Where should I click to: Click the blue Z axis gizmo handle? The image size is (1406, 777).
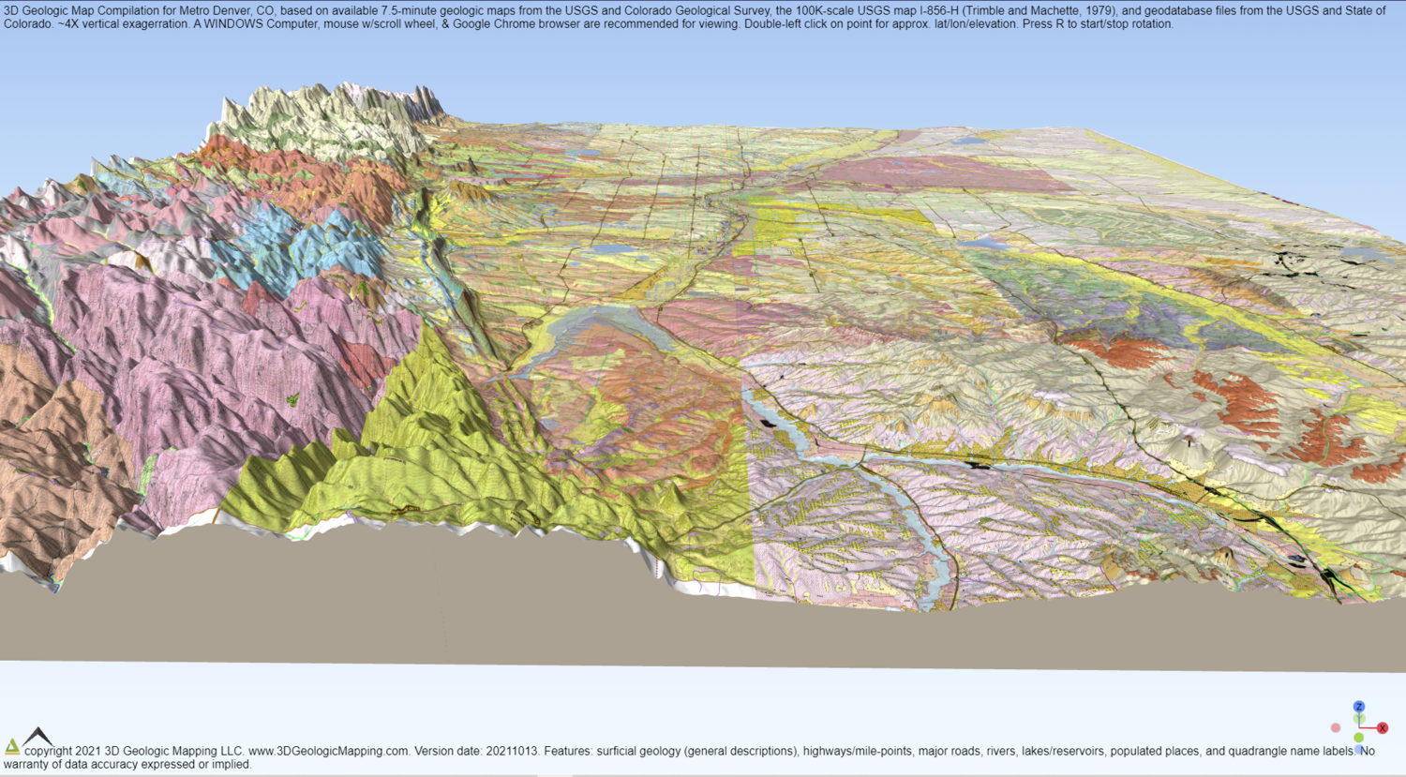(1358, 707)
